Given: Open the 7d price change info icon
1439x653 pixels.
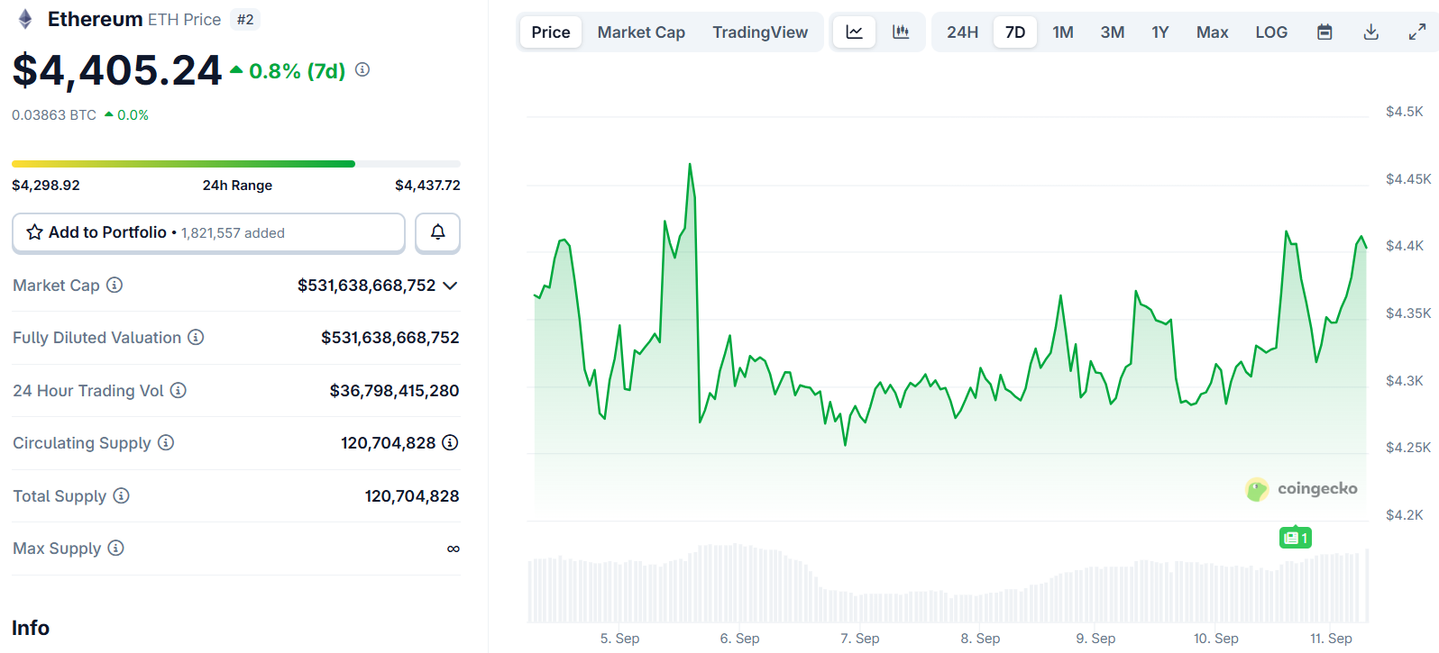Looking at the screenshot, I should click(362, 69).
